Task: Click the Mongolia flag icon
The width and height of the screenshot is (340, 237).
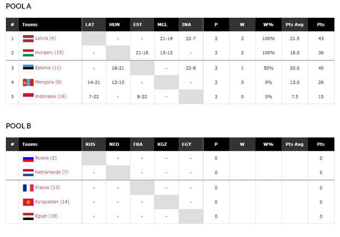Action: [x=28, y=82]
